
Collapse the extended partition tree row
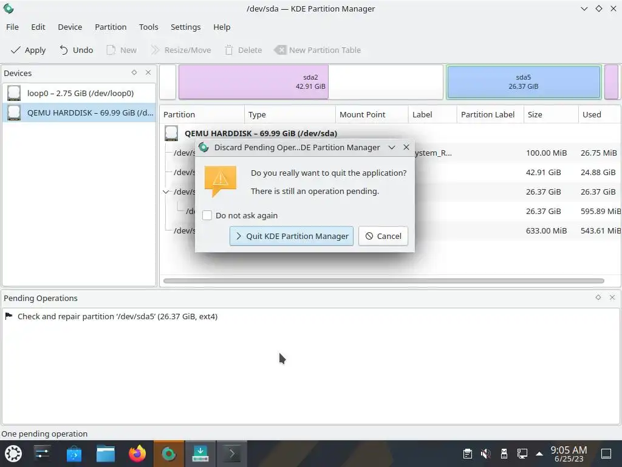[166, 192]
